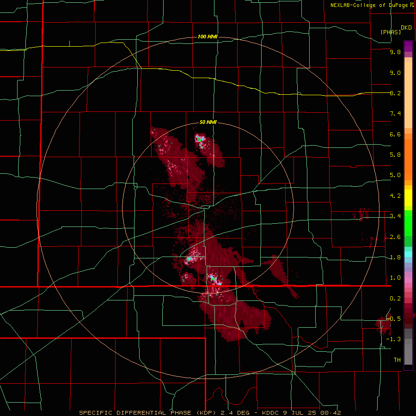
Task: Click the 8.2 scale value
Action: (395, 93)
